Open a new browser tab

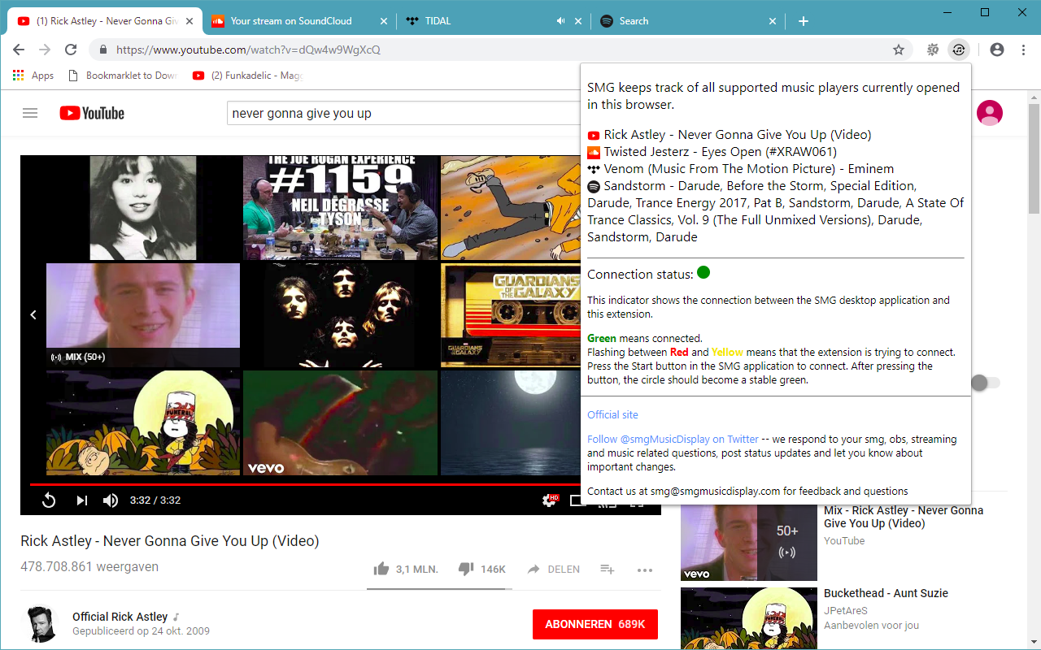[x=804, y=21]
